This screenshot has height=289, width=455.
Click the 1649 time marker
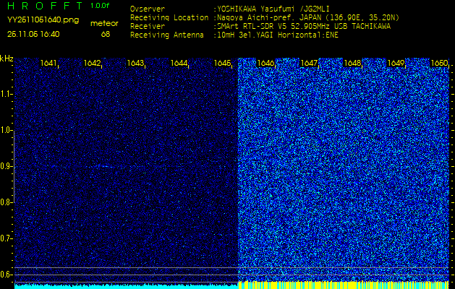(x=396, y=63)
